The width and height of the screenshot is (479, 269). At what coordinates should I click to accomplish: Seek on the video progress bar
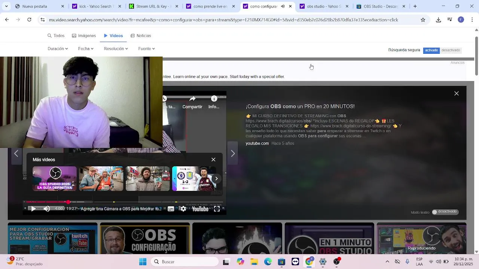coord(123,202)
